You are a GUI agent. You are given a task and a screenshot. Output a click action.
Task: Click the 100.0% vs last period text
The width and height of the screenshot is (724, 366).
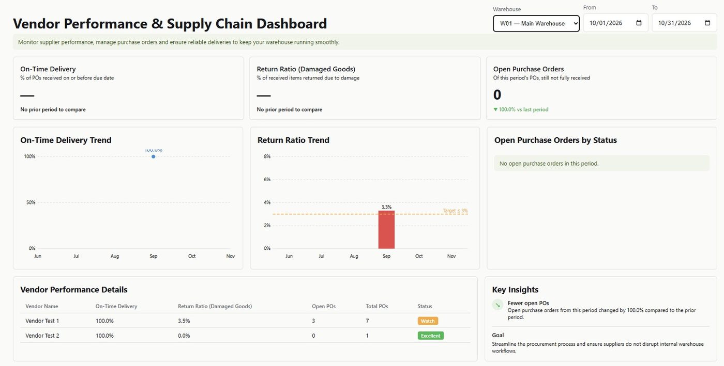[524, 109]
